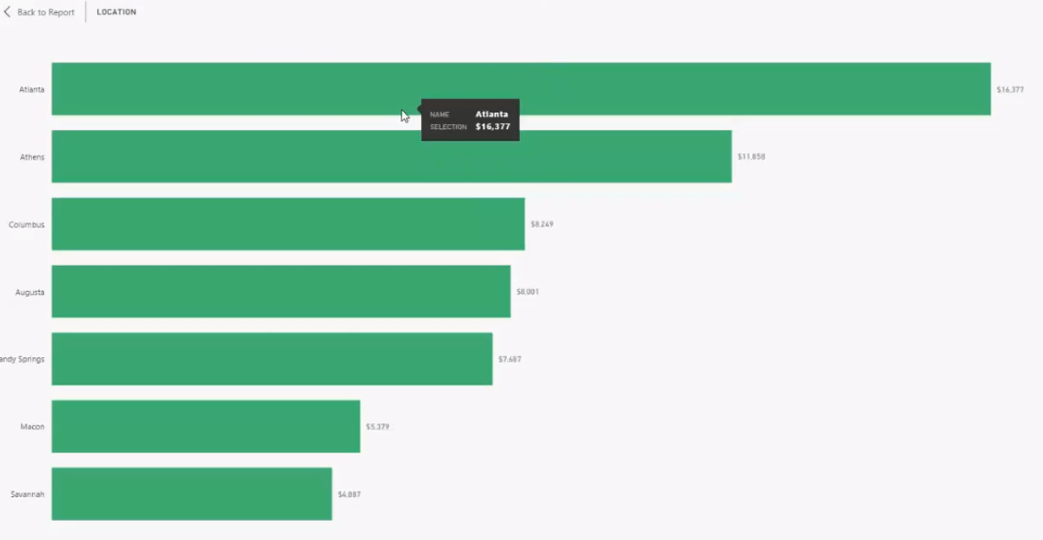1043x540 pixels.
Task: Select the Athens bar
Action: [x=392, y=156]
